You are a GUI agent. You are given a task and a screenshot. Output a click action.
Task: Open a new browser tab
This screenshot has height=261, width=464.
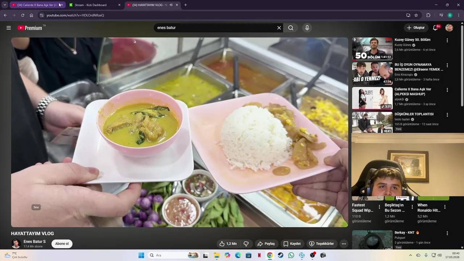(186, 5)
